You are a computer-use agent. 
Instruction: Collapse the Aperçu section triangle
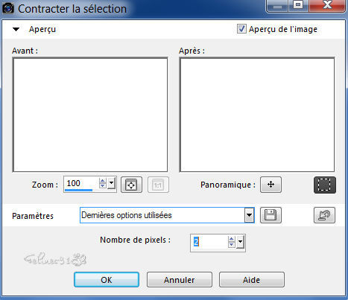[x=16, y=29]
